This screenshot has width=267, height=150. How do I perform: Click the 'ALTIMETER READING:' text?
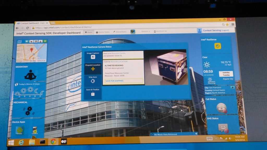click(x=114, y=65)
